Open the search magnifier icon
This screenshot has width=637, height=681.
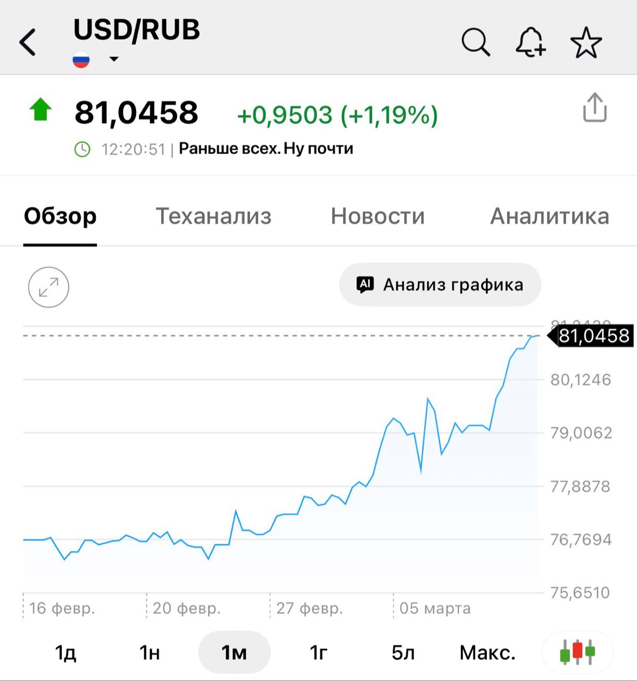point(475,42)
